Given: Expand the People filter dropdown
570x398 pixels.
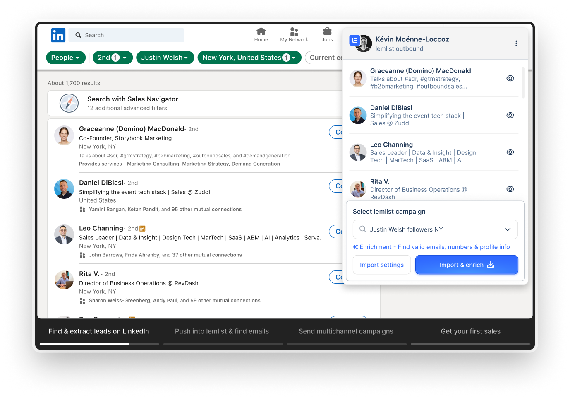Looking at the screenshot, I should tap(66, 58).
